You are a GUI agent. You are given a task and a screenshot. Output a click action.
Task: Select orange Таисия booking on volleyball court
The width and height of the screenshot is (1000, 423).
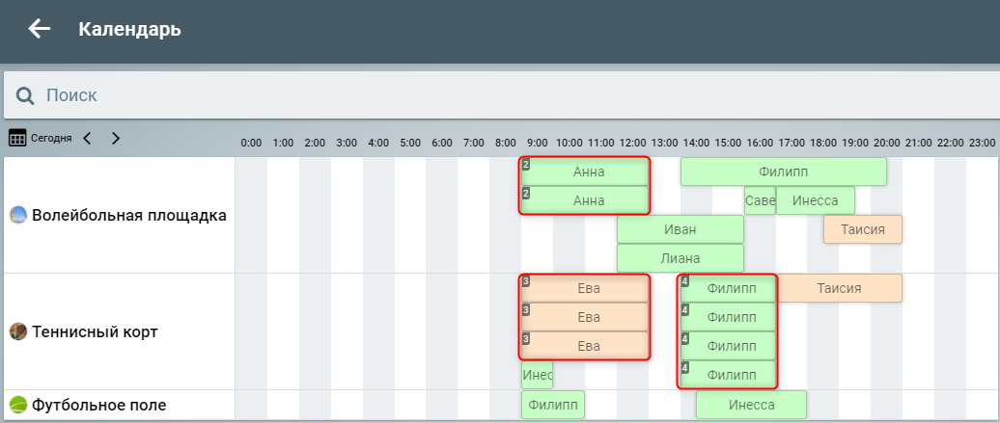(862, 229)
